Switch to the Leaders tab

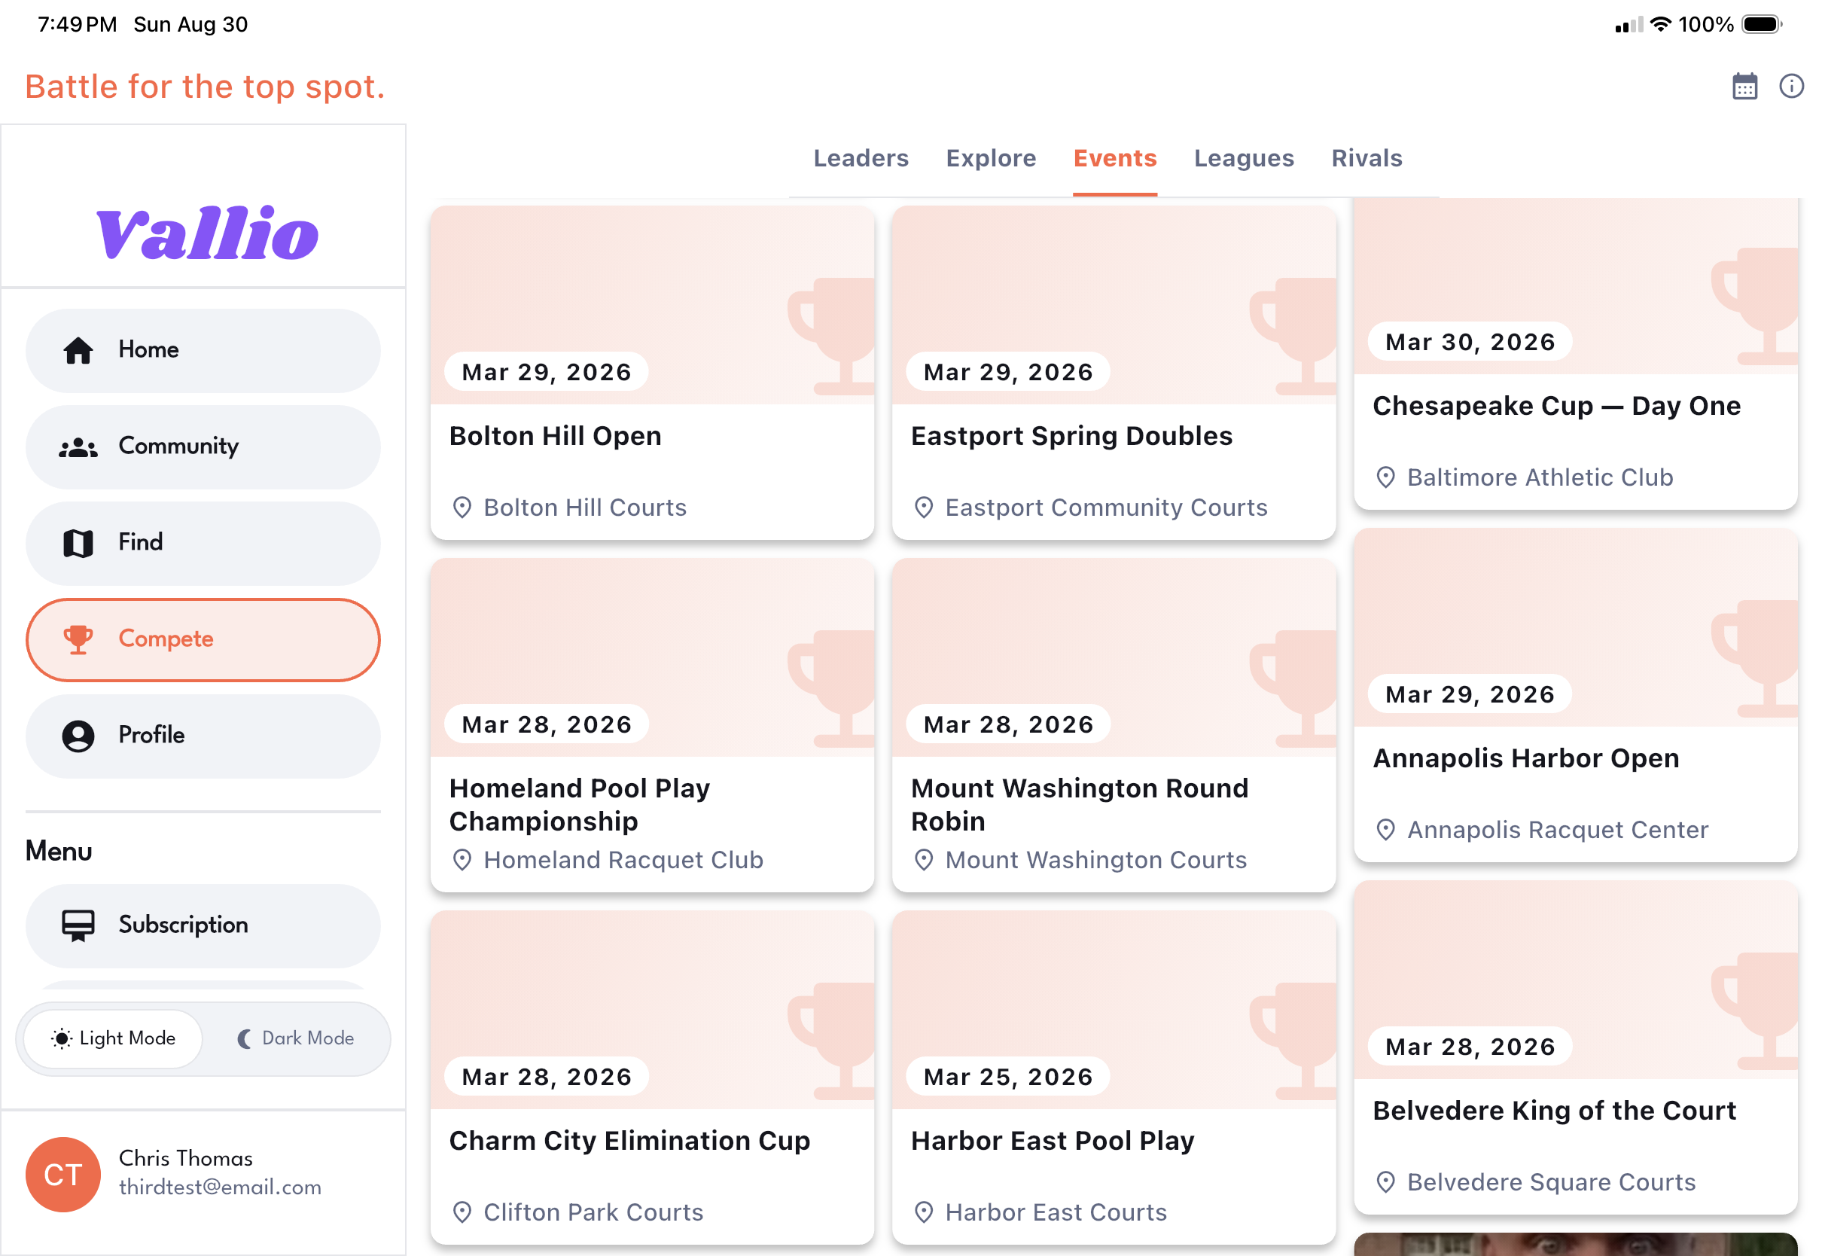[861, 158]
